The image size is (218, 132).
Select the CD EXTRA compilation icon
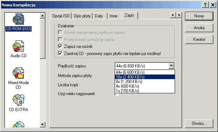pyautogui.click(x=18, y=100)
